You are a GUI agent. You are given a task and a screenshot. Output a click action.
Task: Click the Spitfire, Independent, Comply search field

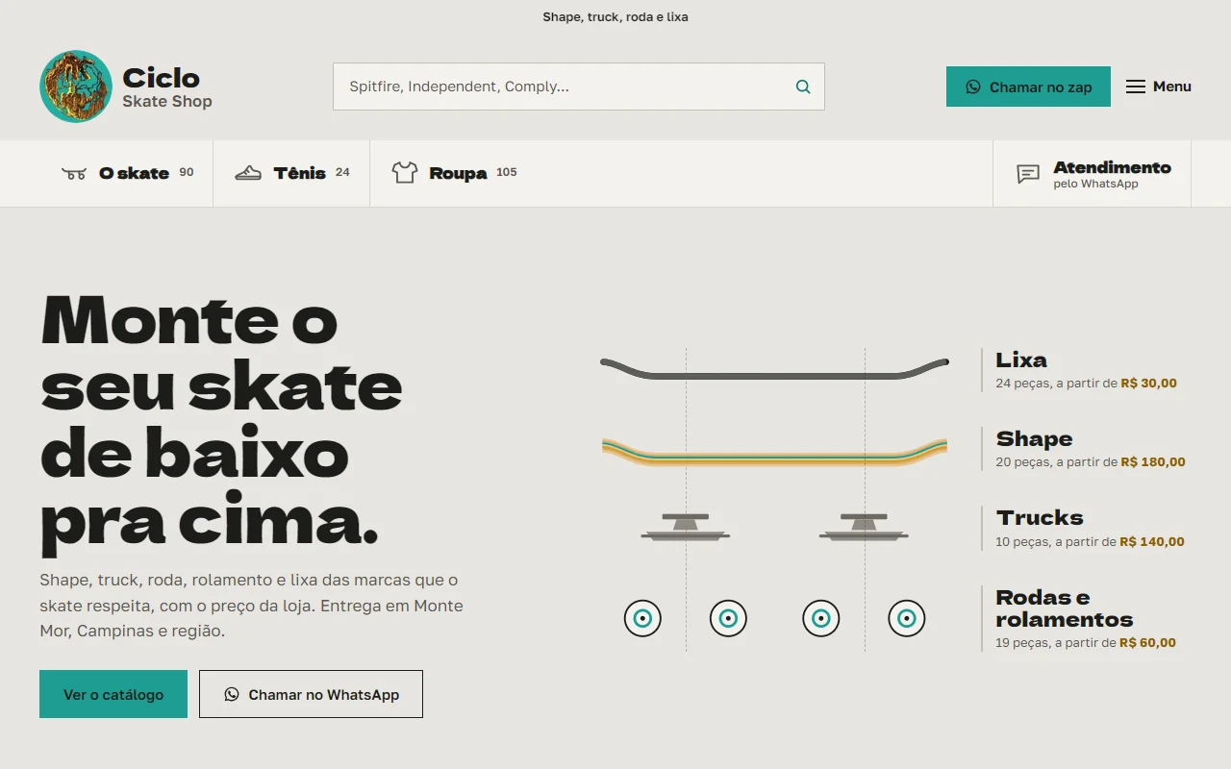coord(579,87)
